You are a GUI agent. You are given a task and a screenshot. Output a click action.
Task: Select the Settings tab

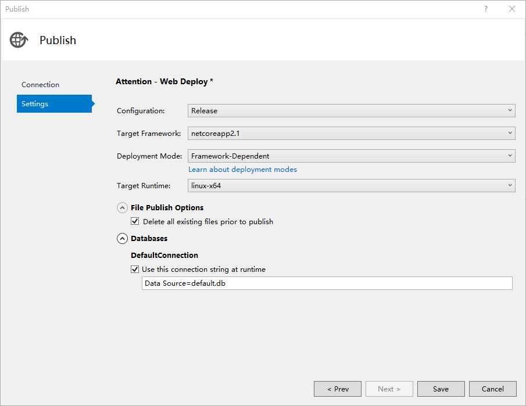point(53,104)
